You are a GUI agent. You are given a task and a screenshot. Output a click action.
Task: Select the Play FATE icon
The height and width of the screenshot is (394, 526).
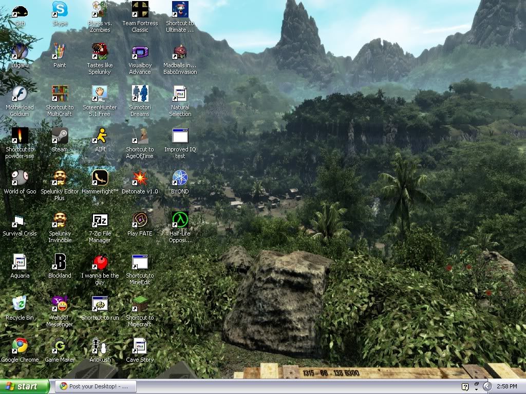(x=140, y=220)
